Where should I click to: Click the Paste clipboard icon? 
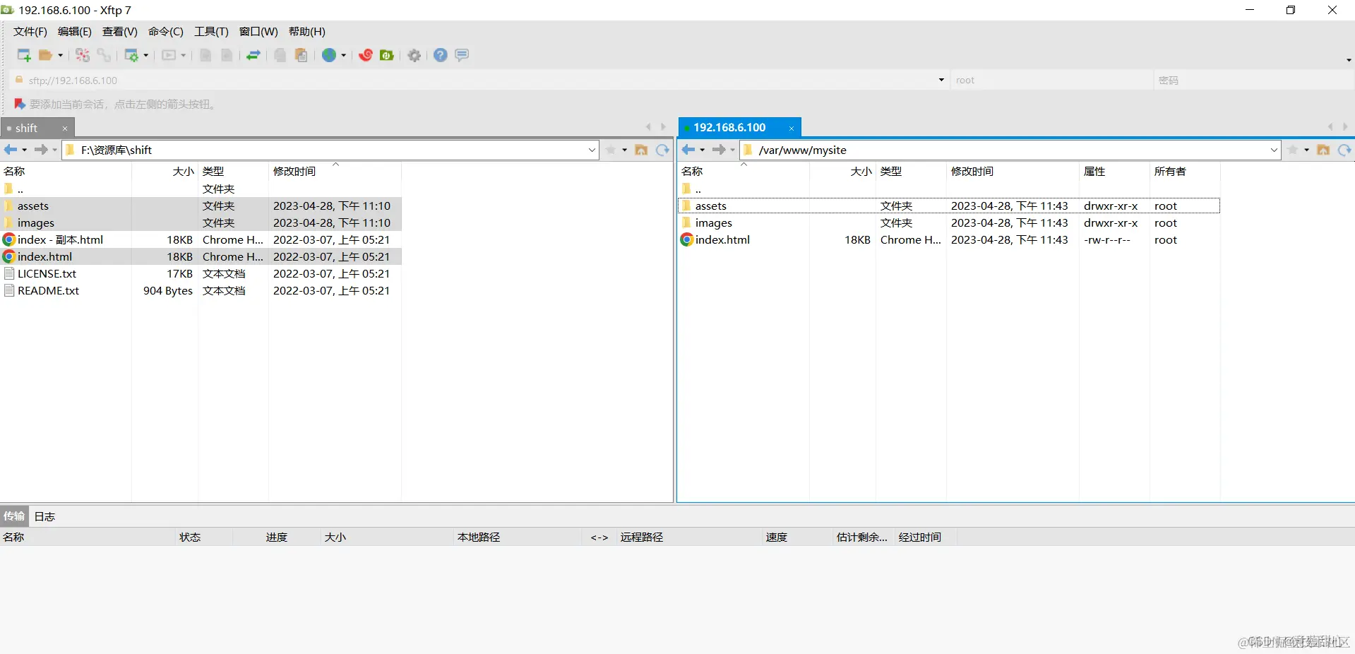[302, 55]
